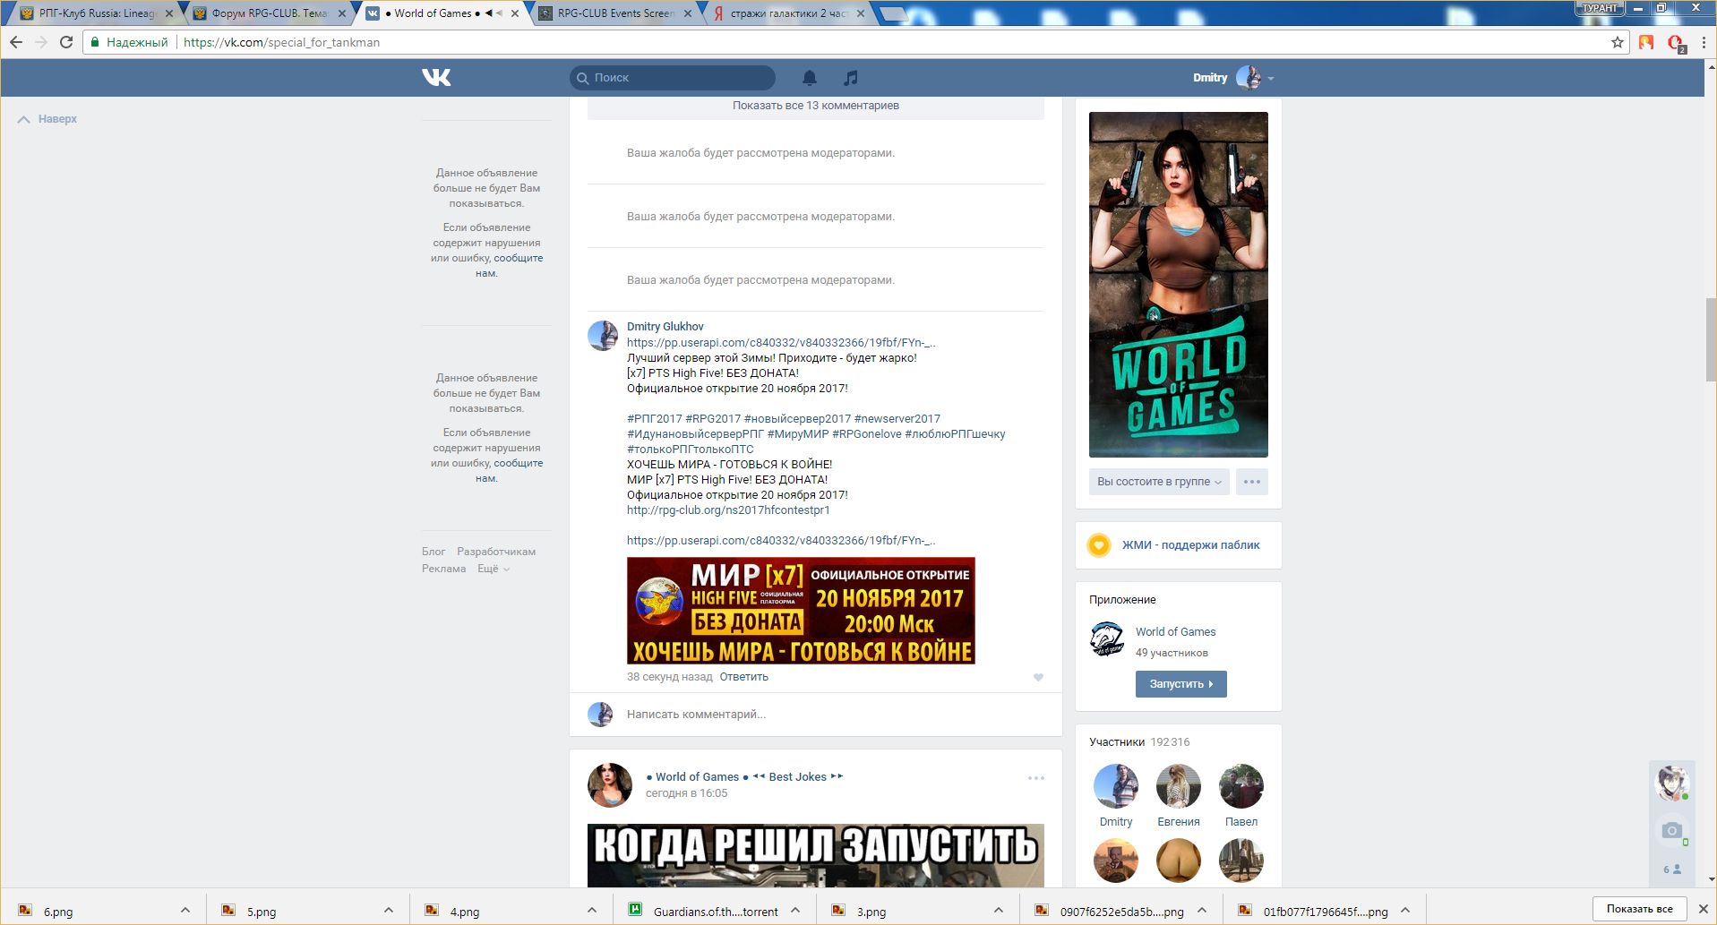1717x925 pixels.
Task: Open the orange browser extension icon
Action: 1646,42
